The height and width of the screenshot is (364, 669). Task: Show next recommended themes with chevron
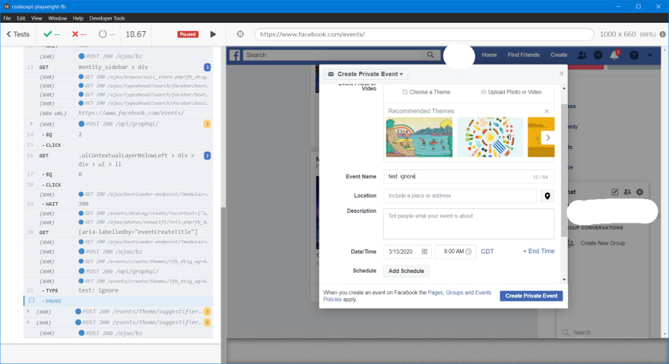(x=548, y=138)
